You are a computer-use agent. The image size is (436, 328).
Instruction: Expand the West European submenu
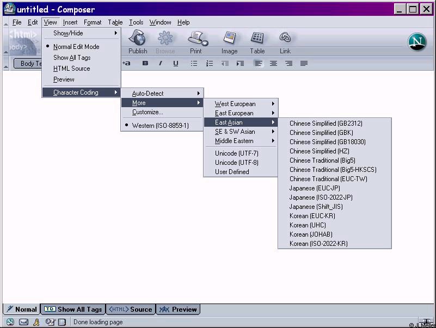coord(241,104)
